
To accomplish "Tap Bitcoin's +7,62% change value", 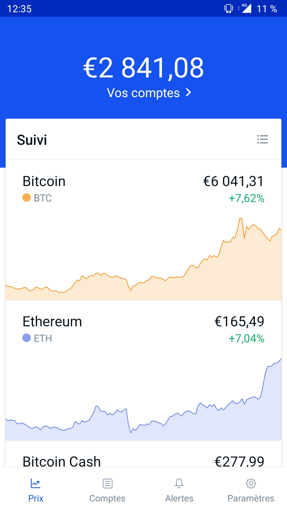I will click(x=247, y=198).
